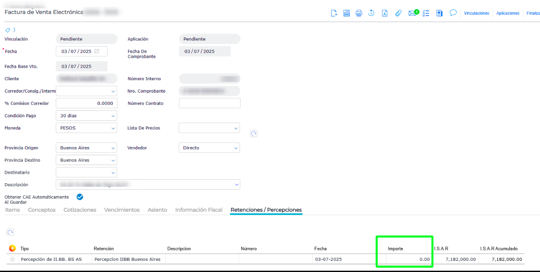Add a retention row with orange plus
Image resolution: width=540 pixels, height=272 pixels.
pos(12,248)
